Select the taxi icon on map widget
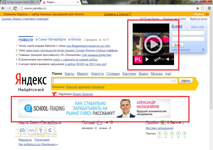213x150 pixels. [32, 130]
